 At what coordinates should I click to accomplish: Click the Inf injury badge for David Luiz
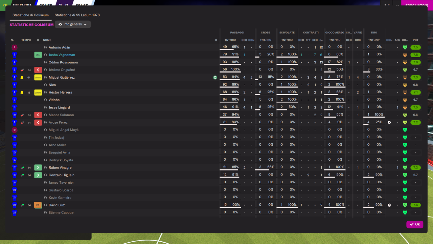(x=38, y=205)
